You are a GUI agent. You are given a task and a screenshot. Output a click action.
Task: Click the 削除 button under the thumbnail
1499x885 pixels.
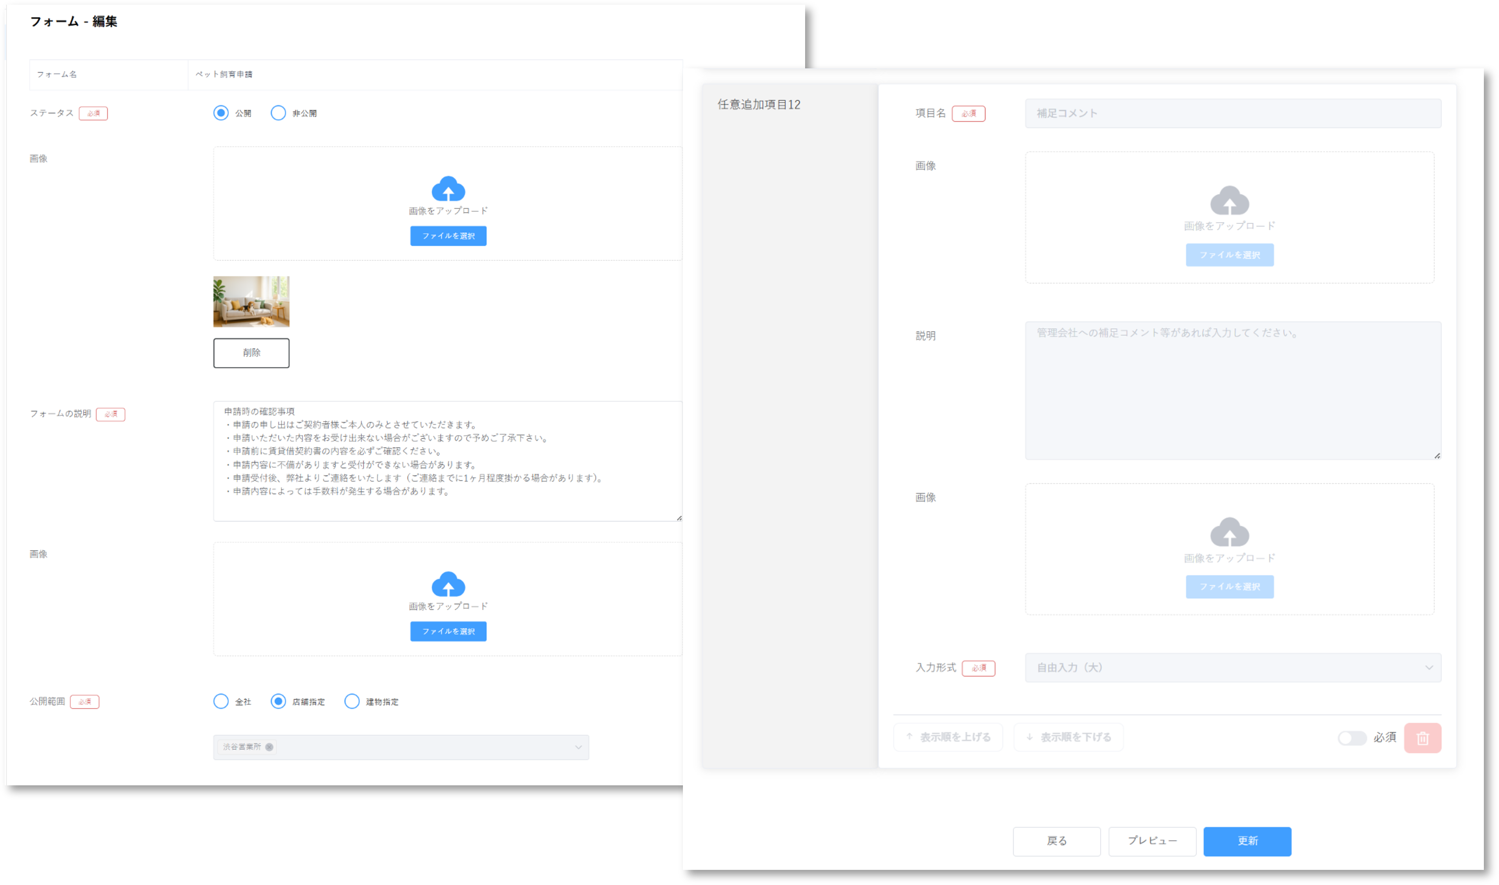coord(251,353)
